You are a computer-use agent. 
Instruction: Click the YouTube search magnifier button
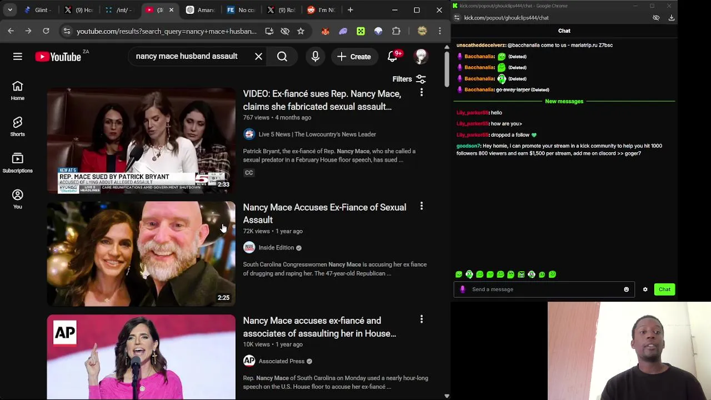pos(282,57)
